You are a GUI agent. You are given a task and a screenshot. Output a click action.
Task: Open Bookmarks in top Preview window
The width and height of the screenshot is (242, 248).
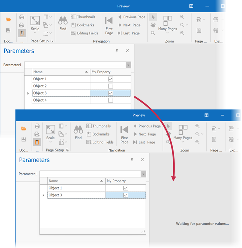(83, 25)
